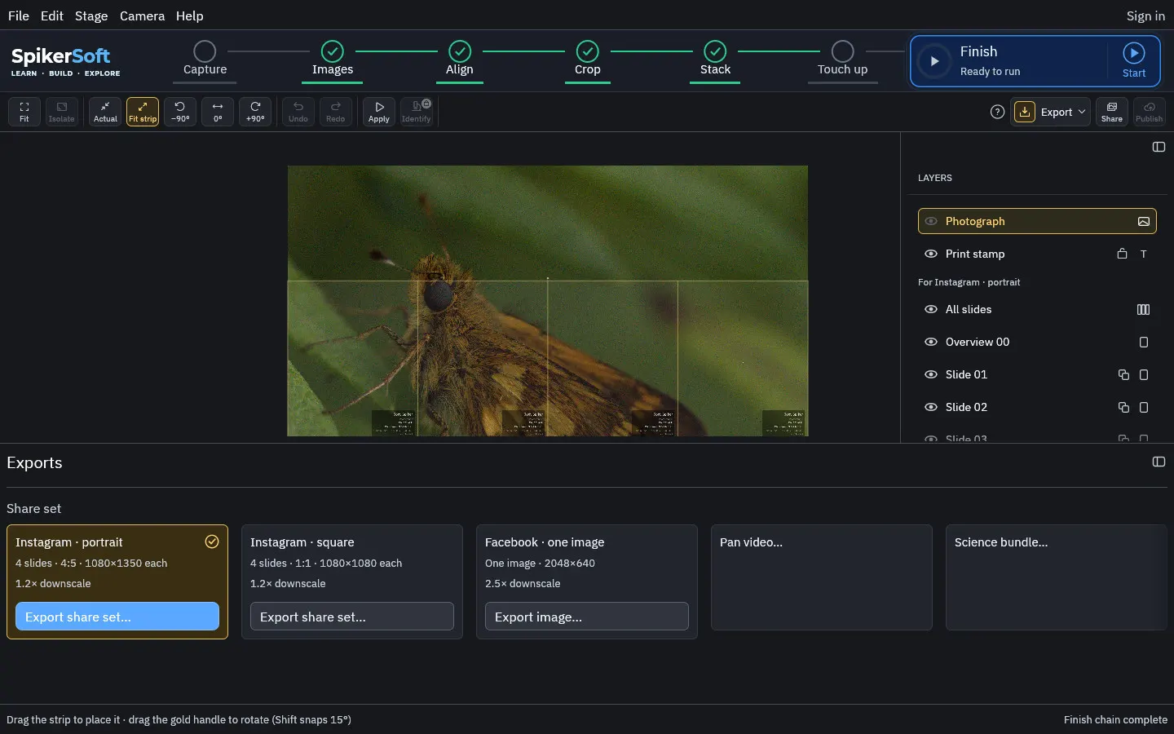Image resolution: width=1174 pixels, height=734 pixels.
Task: Expand the Pan video option
Action: (x=822, y=577)
